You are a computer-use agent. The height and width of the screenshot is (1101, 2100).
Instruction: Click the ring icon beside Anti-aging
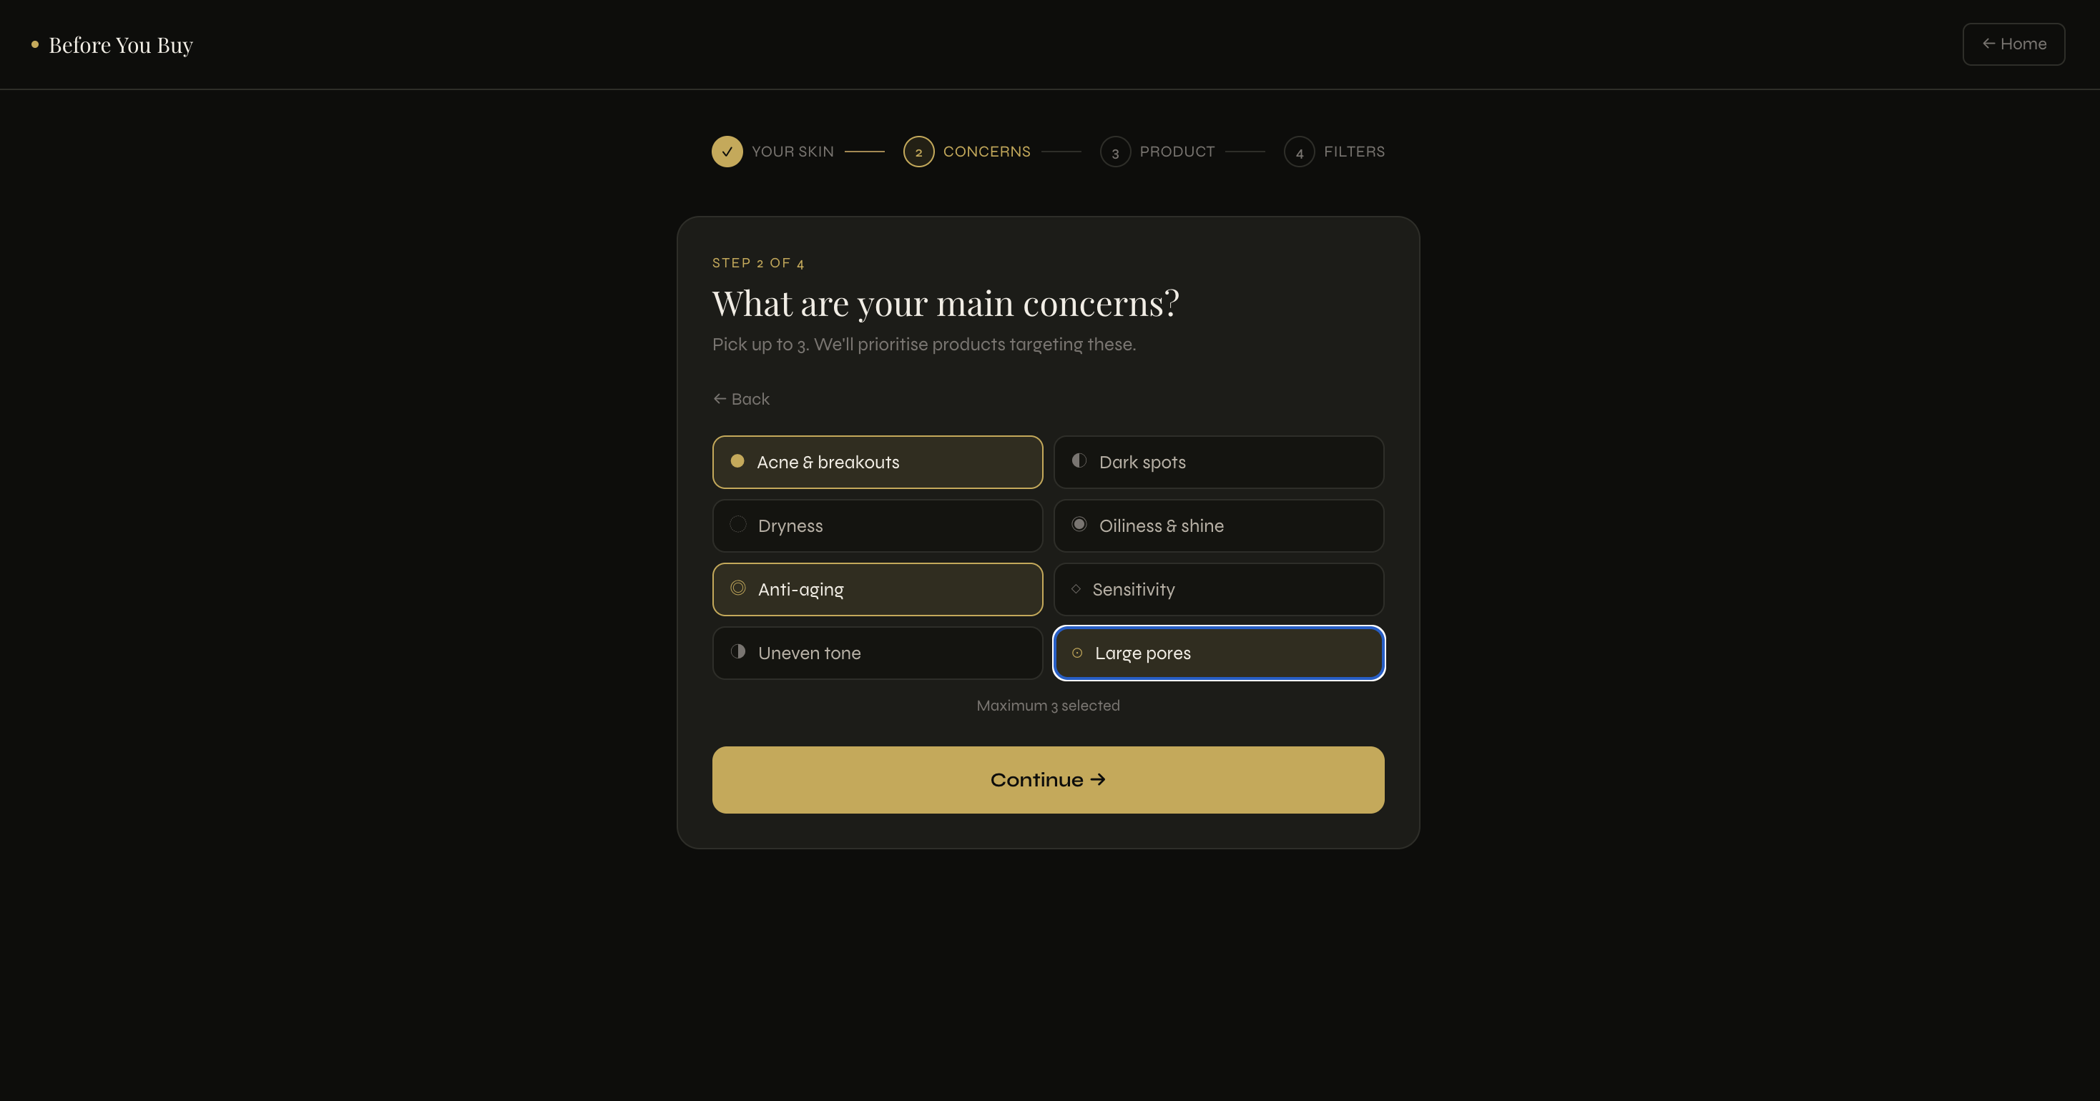click(739, 588)
